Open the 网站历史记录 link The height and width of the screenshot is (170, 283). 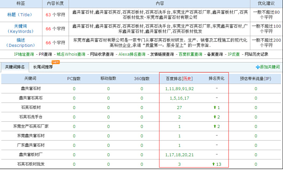tap(256, 54)
